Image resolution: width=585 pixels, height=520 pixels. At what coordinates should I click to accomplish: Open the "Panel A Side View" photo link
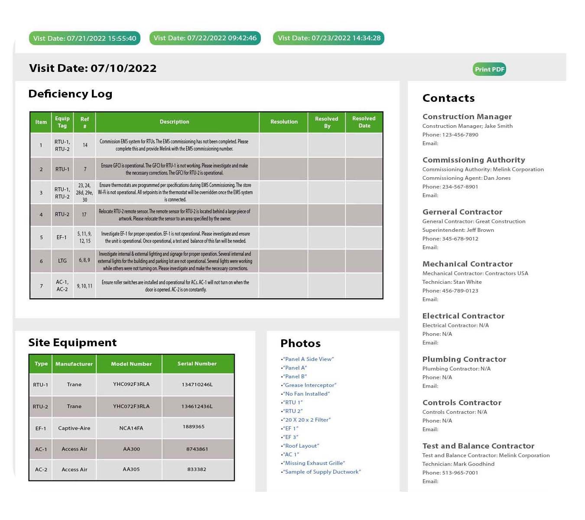(x=309, y=359)
